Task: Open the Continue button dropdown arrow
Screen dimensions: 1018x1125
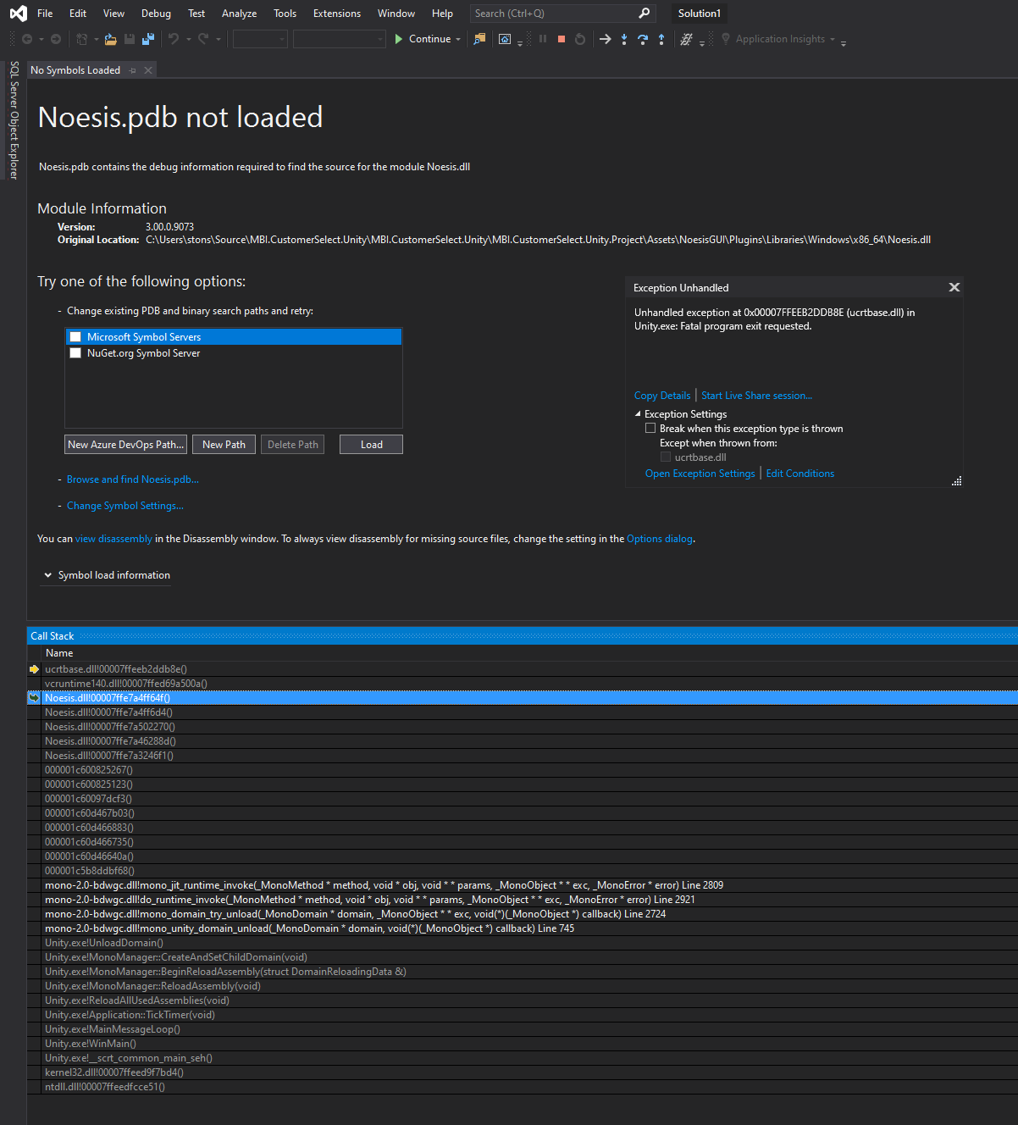Action: tap(458, 39)
